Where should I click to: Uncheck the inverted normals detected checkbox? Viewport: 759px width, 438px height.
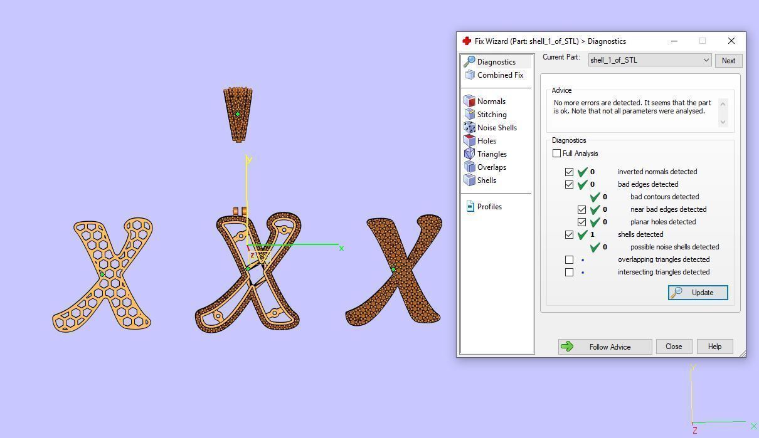tap(569, 172)
